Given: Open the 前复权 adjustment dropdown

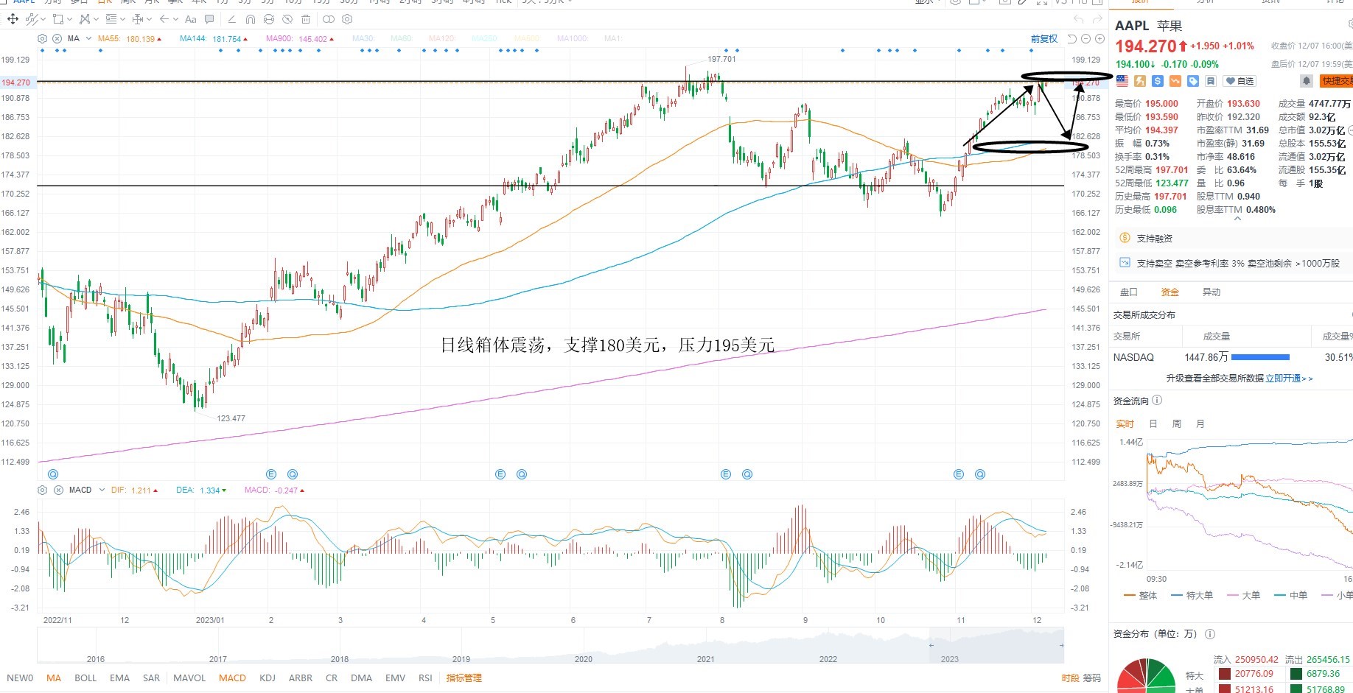Looking at the screenshot, I should click(1044, 39).
